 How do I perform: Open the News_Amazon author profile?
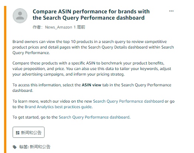coord(59,27)
